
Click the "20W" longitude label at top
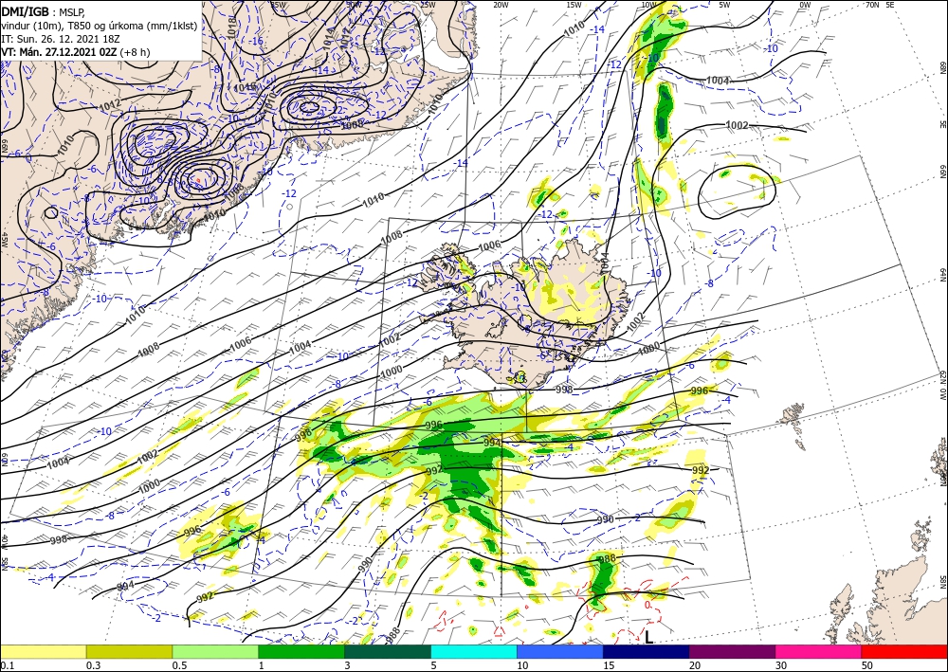click(500, 5)
